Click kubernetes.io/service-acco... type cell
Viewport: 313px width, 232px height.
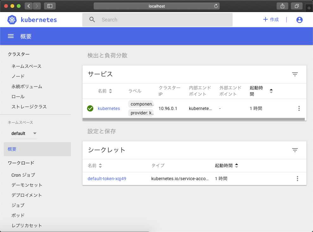click(x=180, y=179)
